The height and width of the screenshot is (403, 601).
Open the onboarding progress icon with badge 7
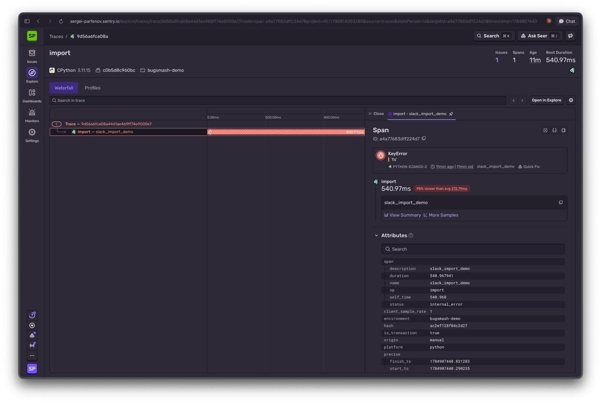click(x=32, y=315)
